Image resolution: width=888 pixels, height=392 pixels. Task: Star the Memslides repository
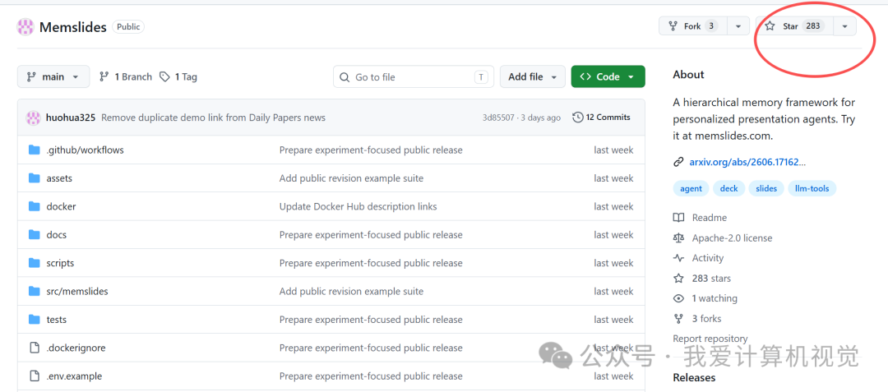point(794,26)
